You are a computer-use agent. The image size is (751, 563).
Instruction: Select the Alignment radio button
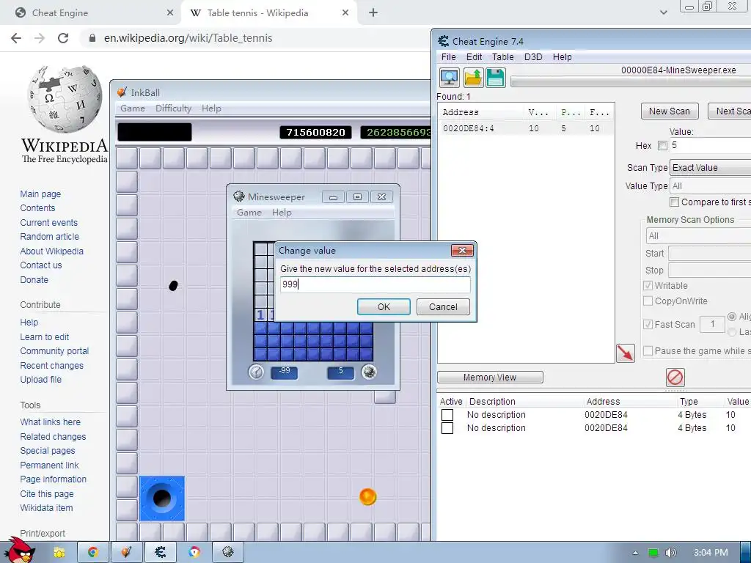click(732, 317)
